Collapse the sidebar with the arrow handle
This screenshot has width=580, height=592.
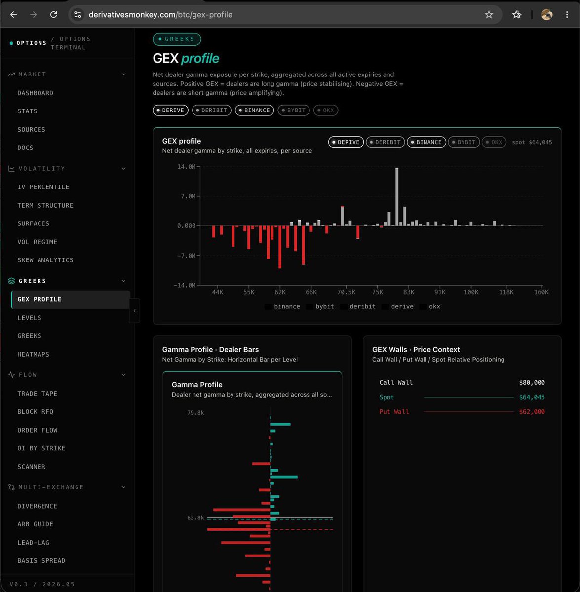(x=135, y=311)
